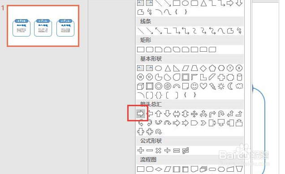Insert the Equal sign equation shape

click(x=176, y=150)
